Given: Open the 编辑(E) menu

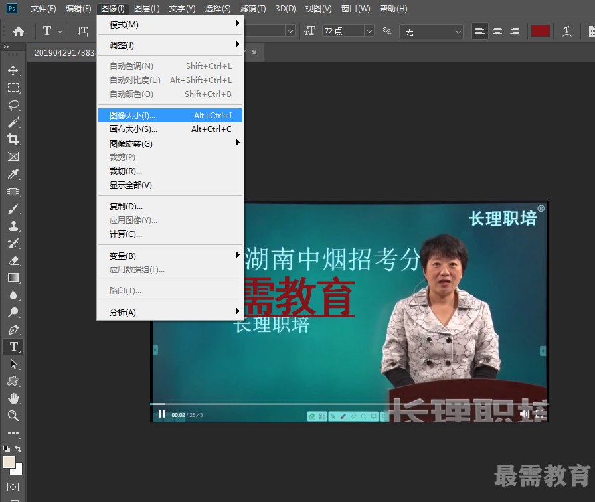Looking at the screenshot, I should (78, 9).
